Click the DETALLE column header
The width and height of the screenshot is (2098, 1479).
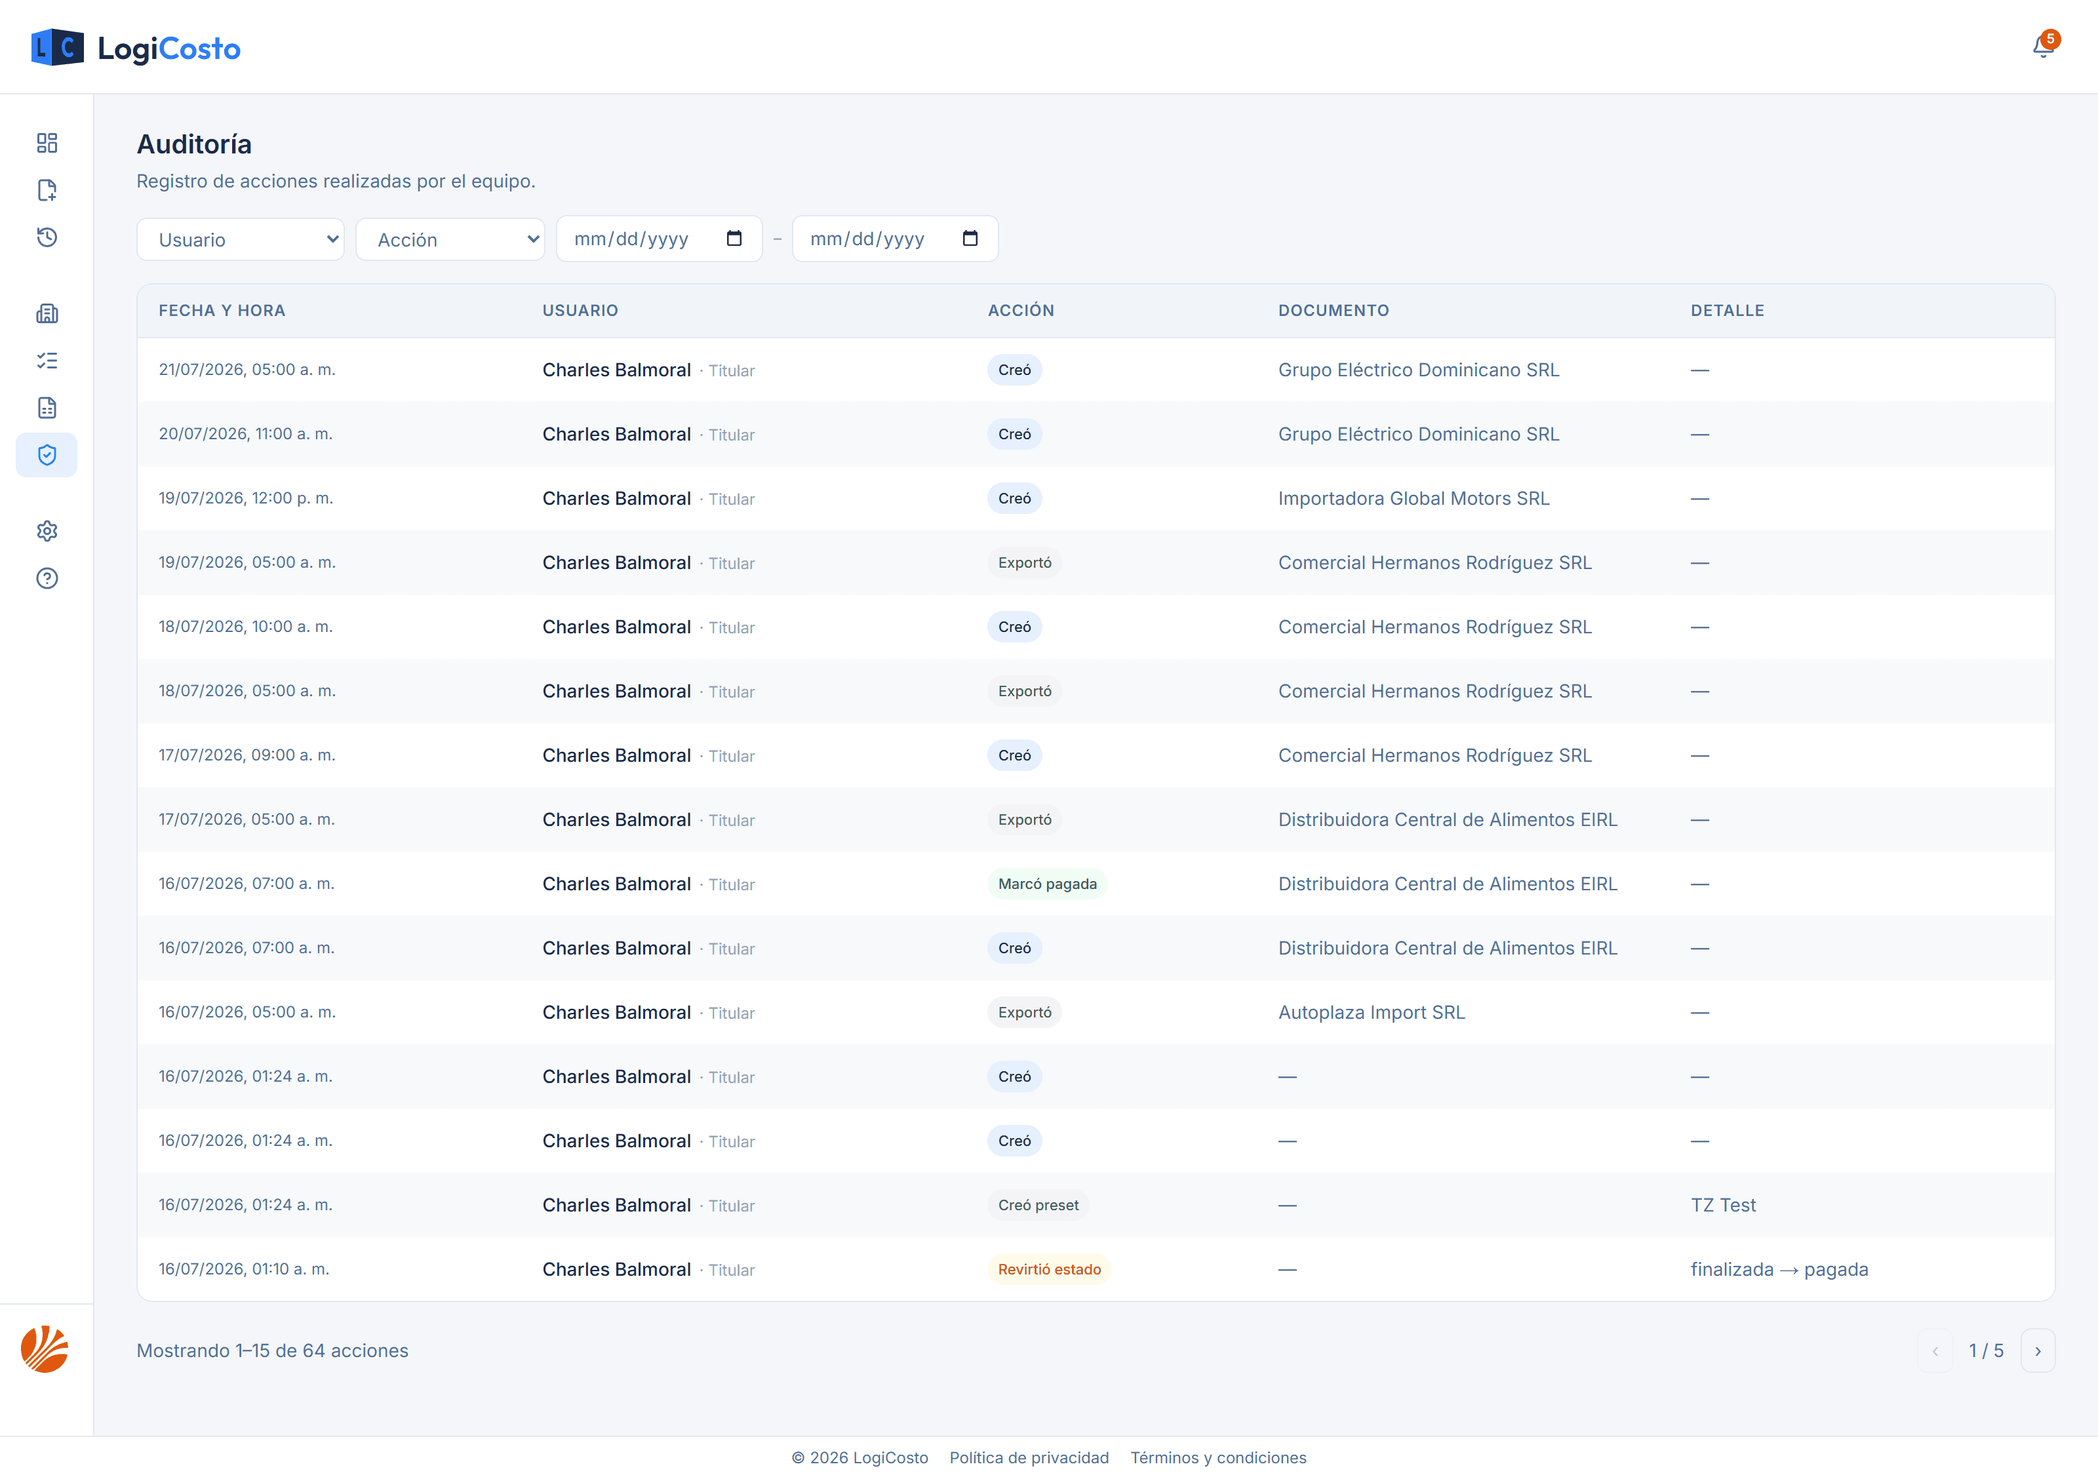coord(1727,311)
